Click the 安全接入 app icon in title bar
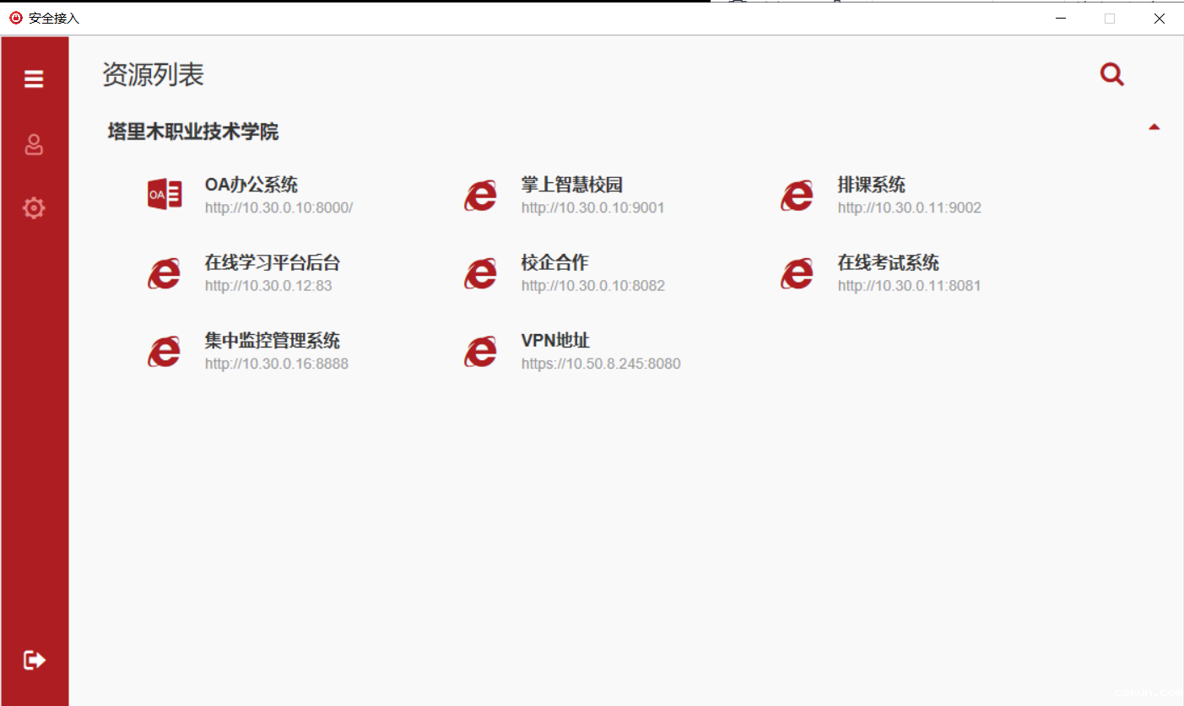The image size is (1184, 706). (15, 18)
